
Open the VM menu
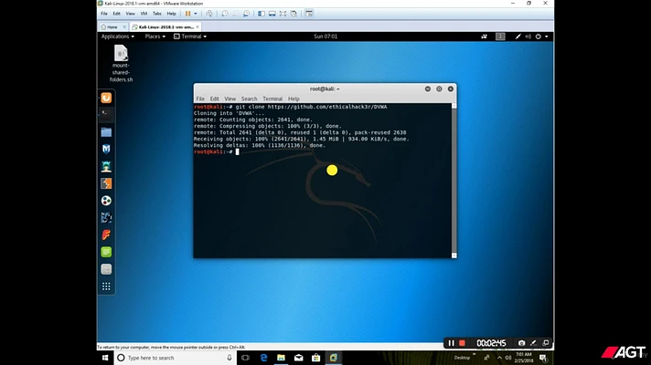coord(144,14)
